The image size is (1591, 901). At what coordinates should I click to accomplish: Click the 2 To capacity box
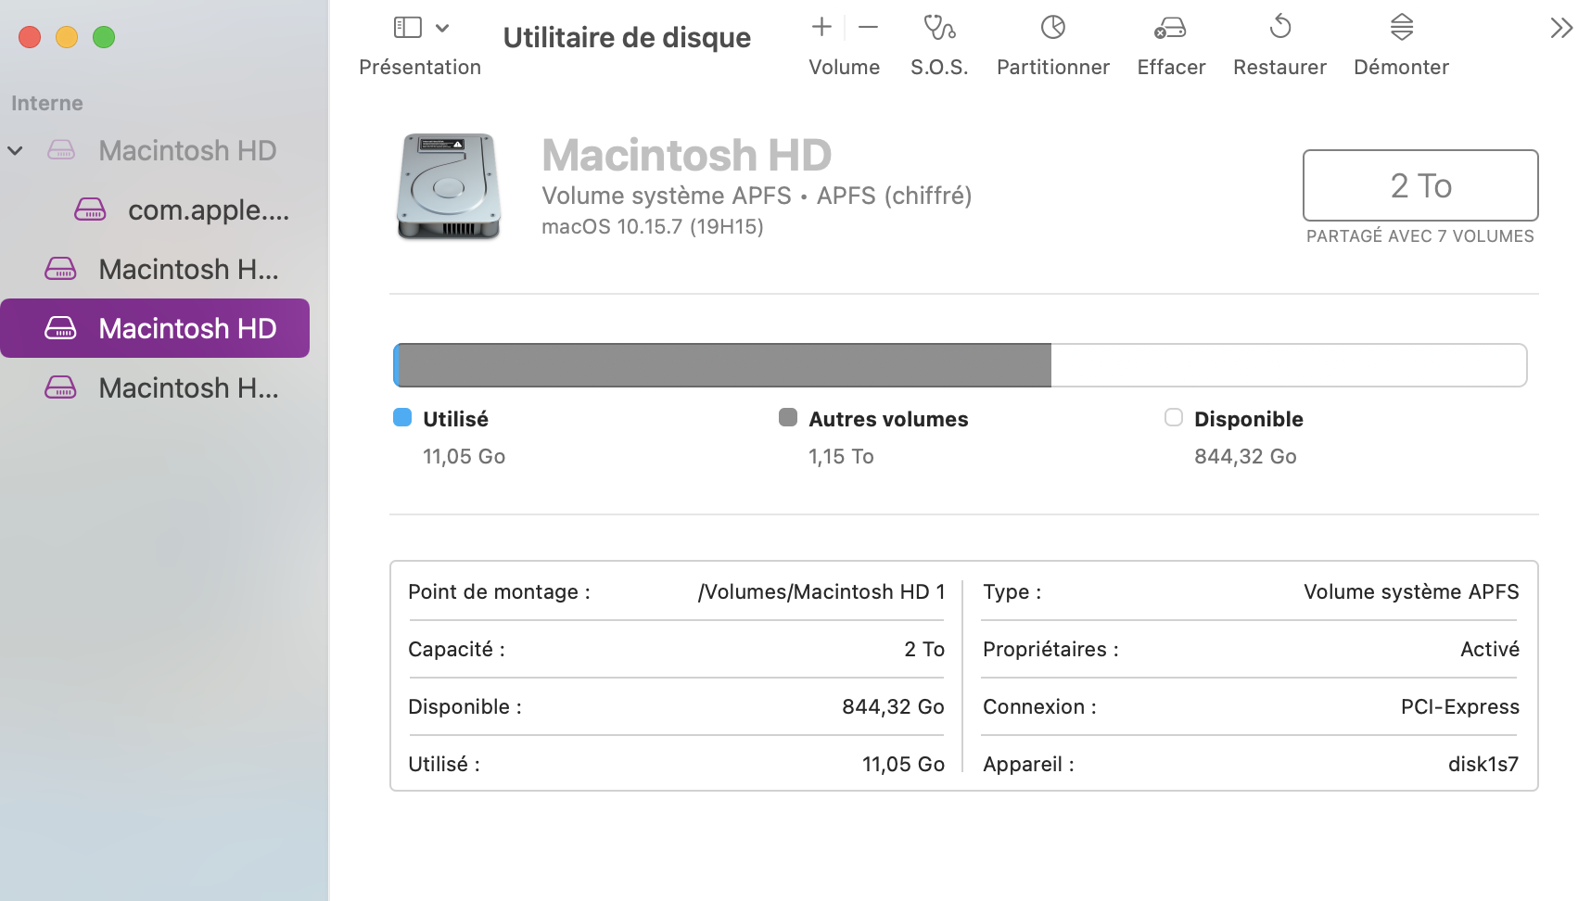1420,185
